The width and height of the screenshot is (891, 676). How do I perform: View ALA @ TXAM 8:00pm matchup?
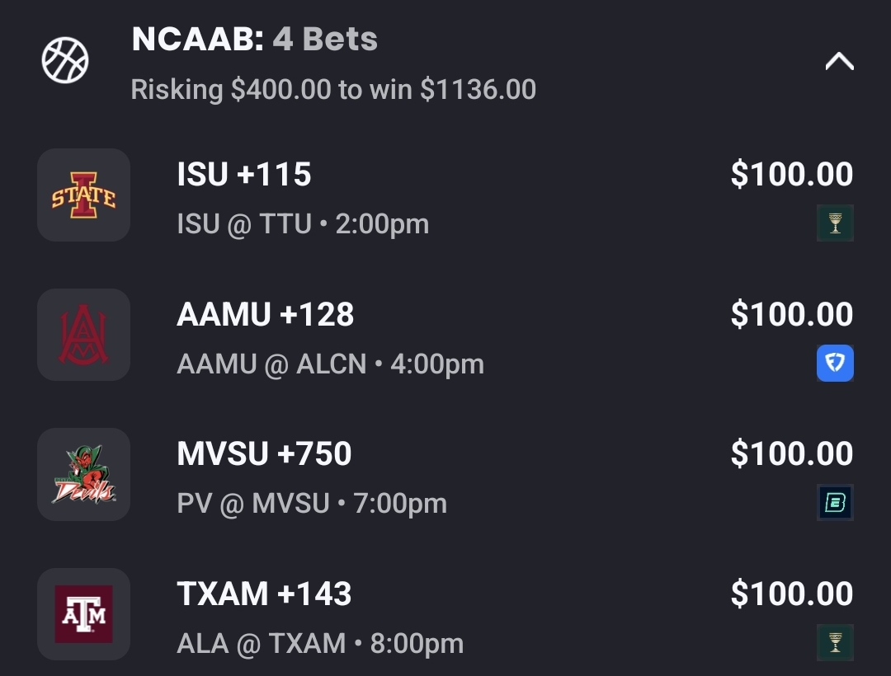320,644
